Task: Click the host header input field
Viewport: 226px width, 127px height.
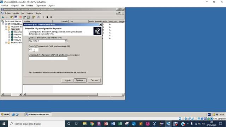Action: click(x=48, y=58)
